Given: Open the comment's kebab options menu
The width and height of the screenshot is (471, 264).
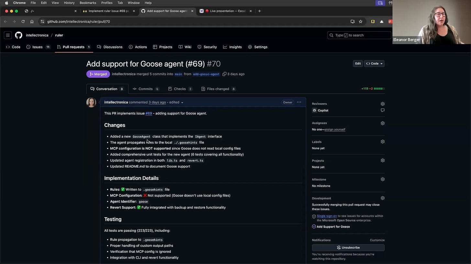Looking at the screenshot, I should 299,102.
